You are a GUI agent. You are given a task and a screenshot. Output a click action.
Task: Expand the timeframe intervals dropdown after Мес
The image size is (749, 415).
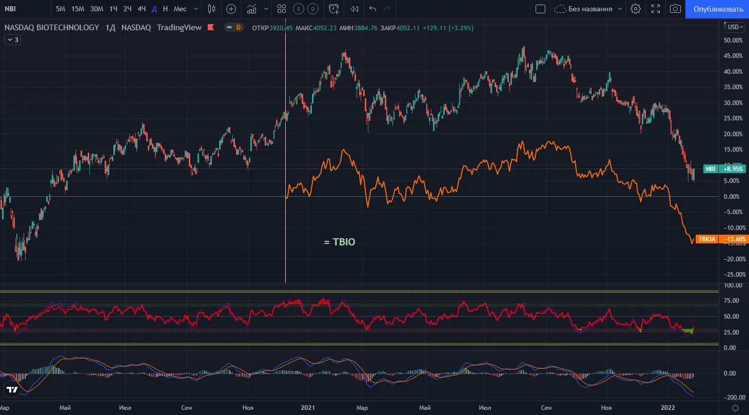196,9
